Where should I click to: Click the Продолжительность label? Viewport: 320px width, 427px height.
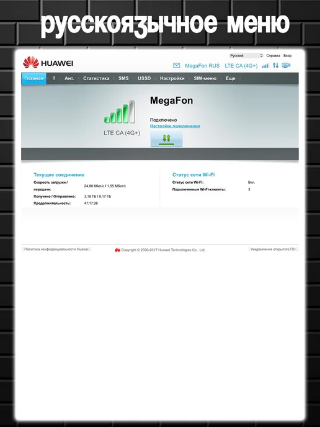coord(52,204)
